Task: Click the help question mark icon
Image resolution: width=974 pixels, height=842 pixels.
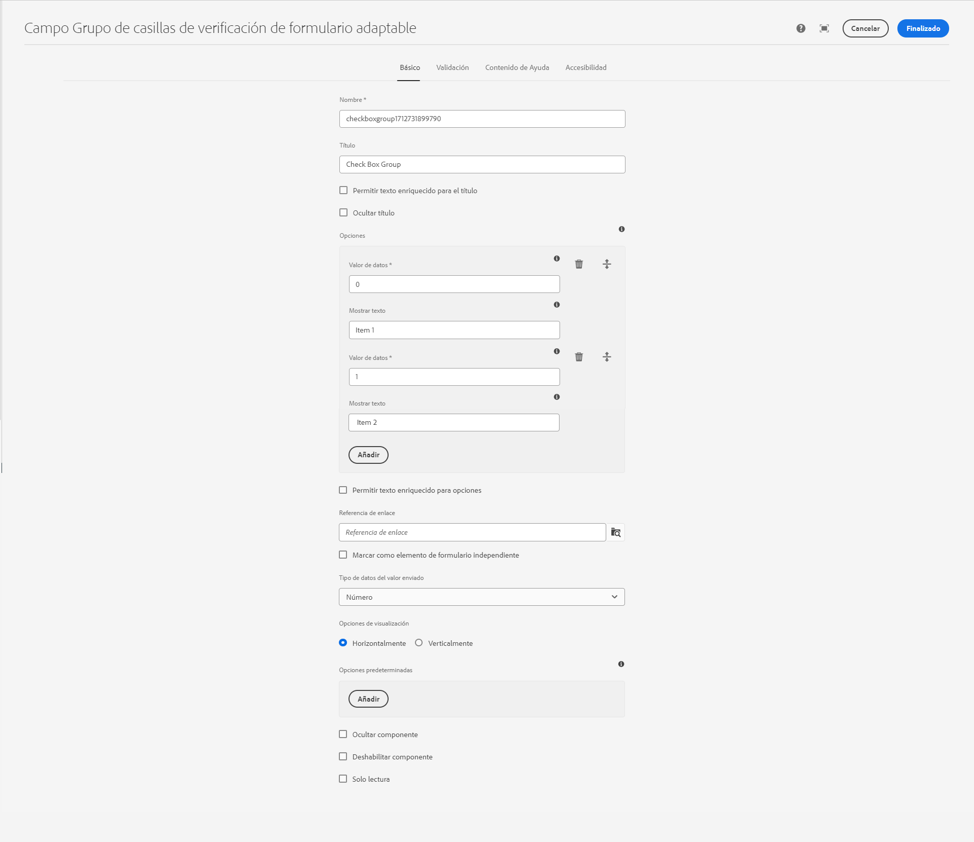Action: pos(801,28)
